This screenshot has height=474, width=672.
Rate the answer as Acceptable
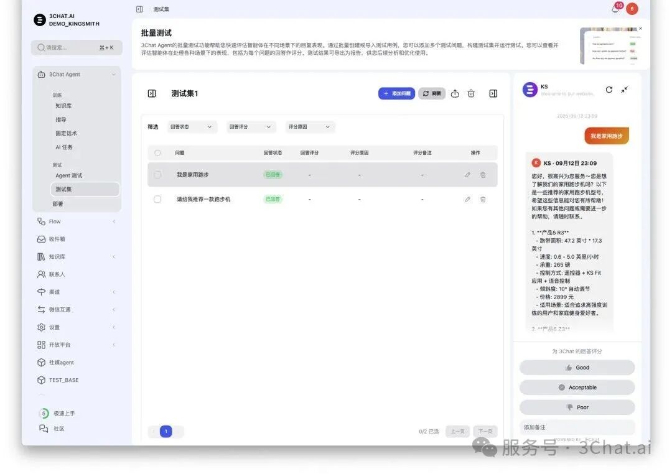coord(577,388)
